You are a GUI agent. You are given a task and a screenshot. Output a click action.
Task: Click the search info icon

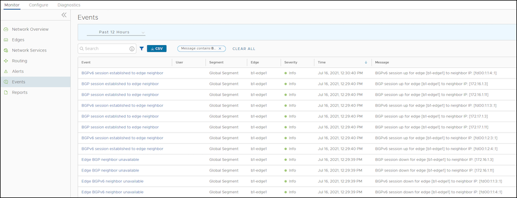click(132, 49)
